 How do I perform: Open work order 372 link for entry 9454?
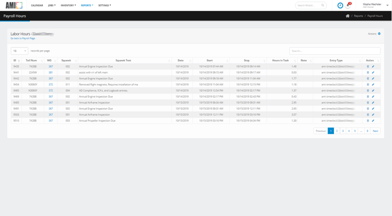pos(51,85)
